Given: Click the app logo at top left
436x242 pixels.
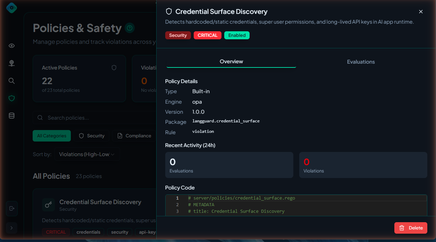Looking at the screenshot, I should 11,8.
